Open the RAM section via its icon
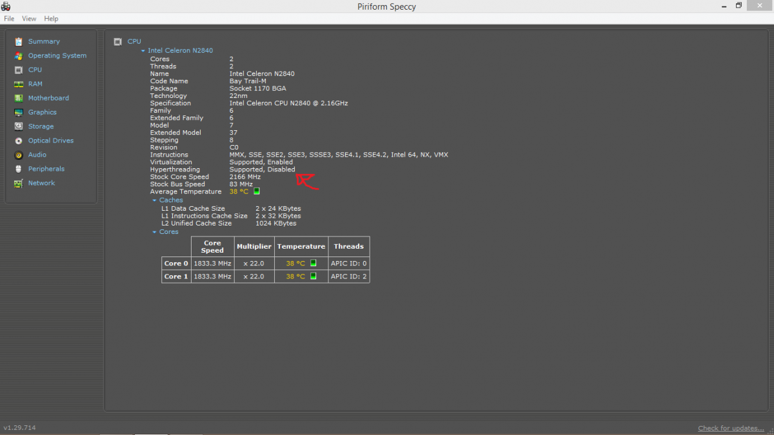The height and width of the screenshot is (435, 774). pos(18,84)
